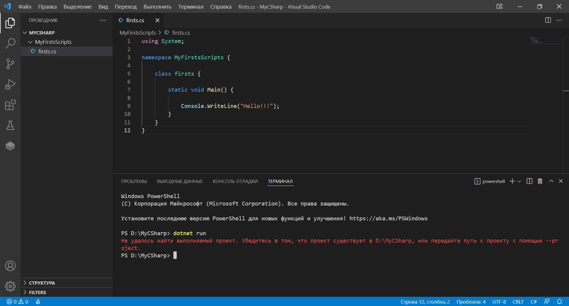Click the UTF-8 encoding in status bar
Viewport: 569px width, 306px height.
[x=499, y=302]
